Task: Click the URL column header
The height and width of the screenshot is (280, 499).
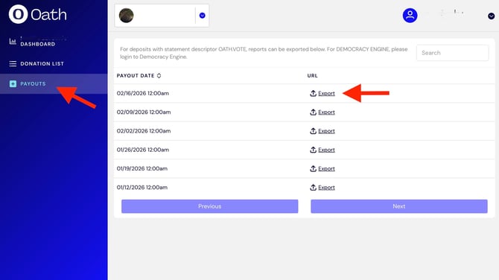Action: [312, 75]
